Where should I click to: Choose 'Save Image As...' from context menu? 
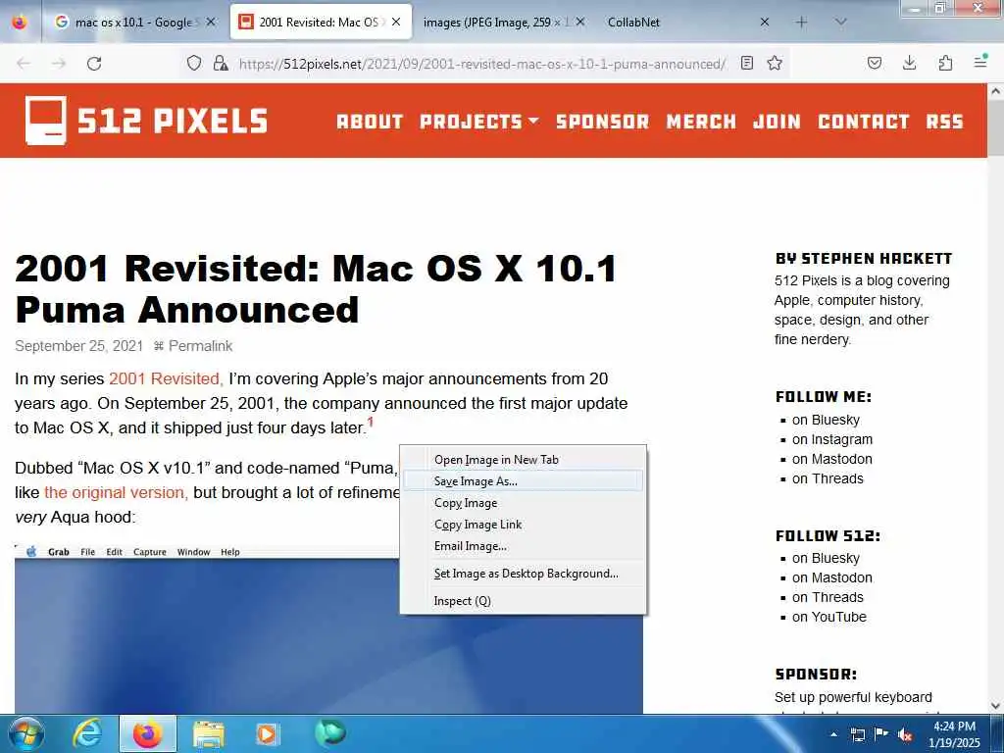(523, 480)
